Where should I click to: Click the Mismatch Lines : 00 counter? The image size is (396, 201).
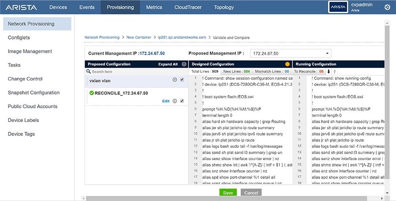(272, 71)
